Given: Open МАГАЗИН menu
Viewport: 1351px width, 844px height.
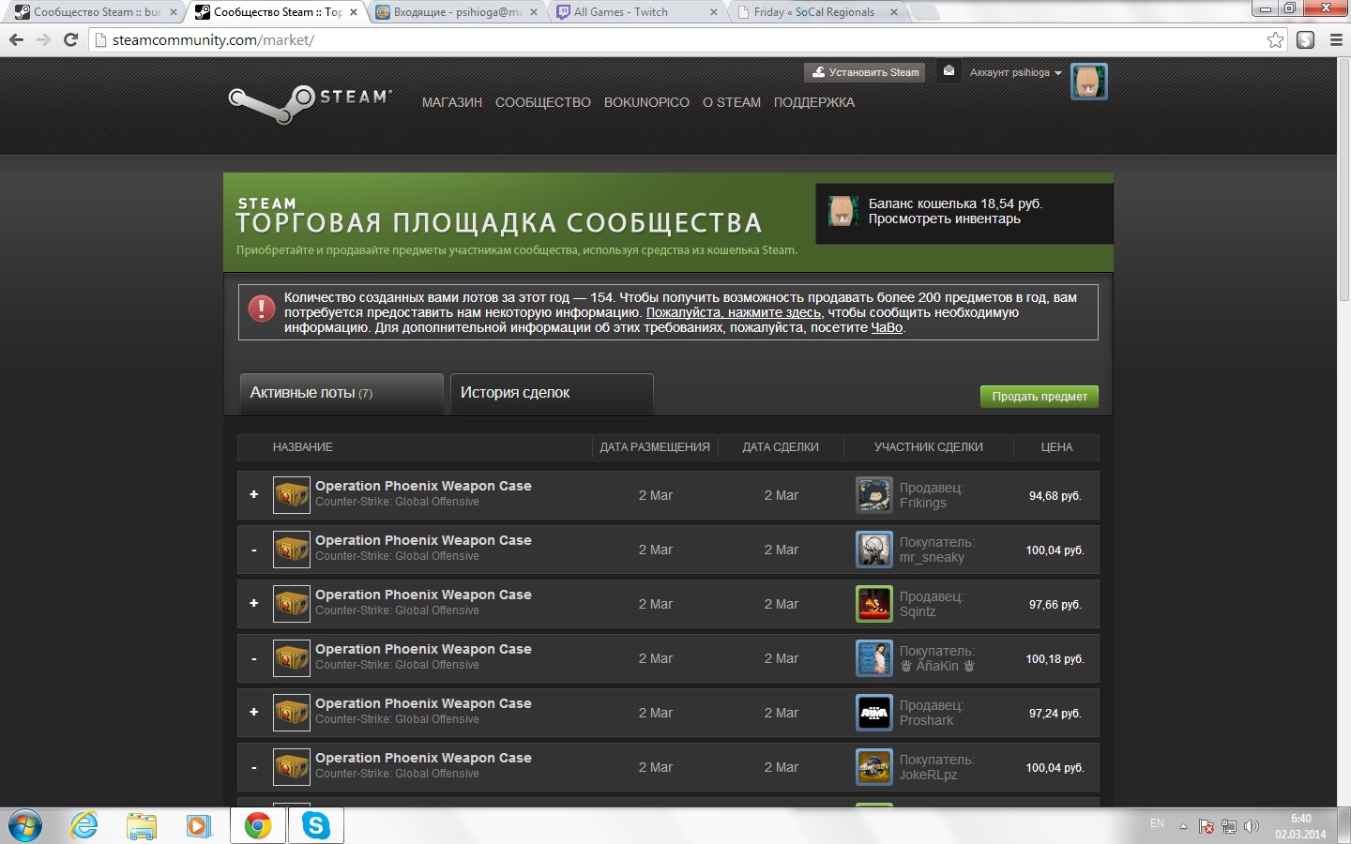Looking at the screenshot, I should point(452,102).
